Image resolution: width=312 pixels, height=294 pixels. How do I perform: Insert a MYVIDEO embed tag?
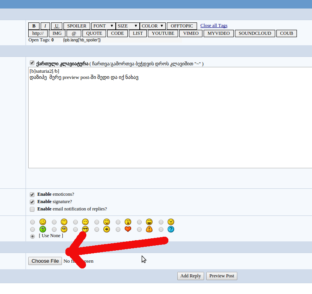[219, 33]
